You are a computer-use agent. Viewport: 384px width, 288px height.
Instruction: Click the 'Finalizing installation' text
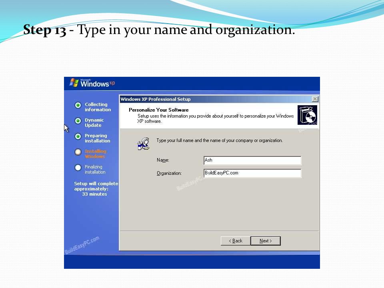[x=95, y=170]
